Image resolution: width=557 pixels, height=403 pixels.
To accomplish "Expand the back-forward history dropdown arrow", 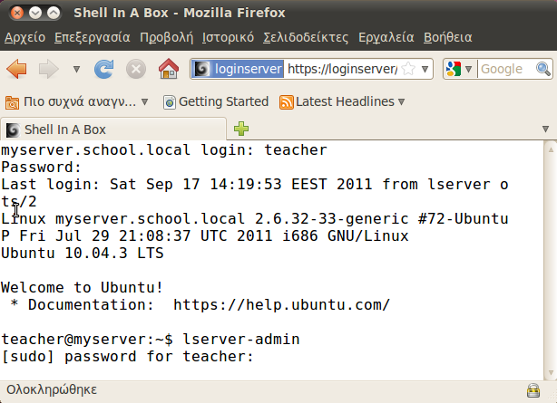I will coord(76,69).
